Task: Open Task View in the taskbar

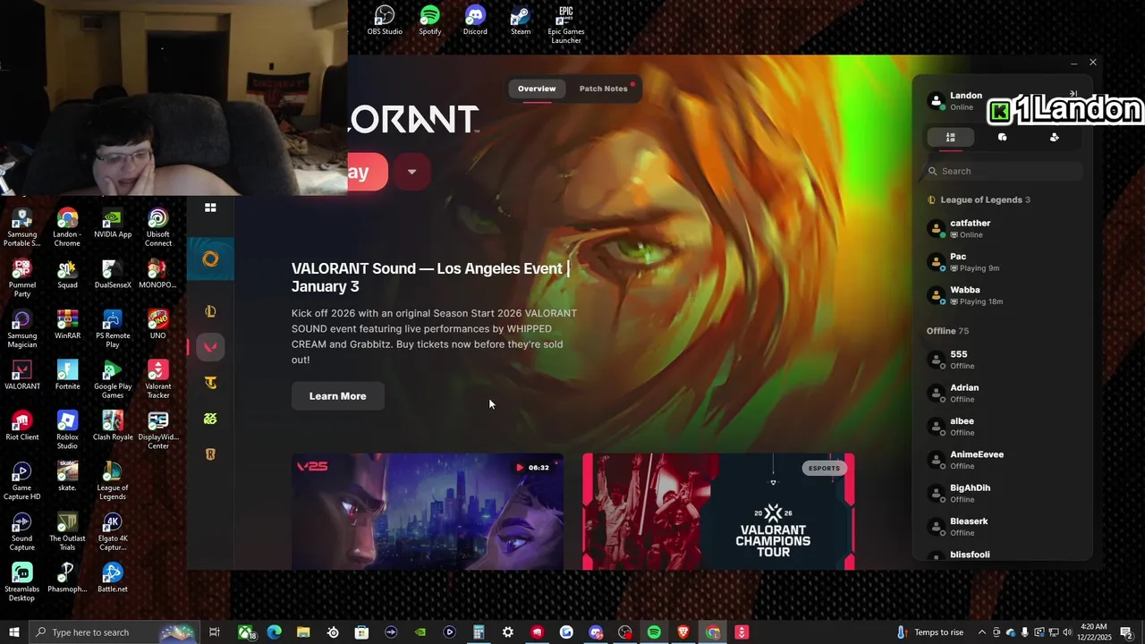Action: (x=215, y=632)
